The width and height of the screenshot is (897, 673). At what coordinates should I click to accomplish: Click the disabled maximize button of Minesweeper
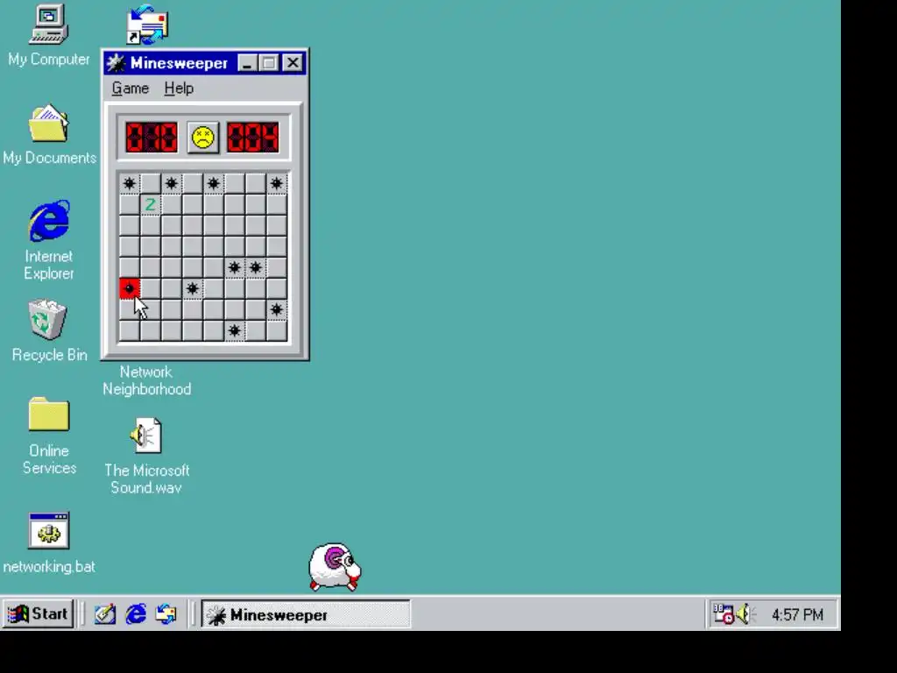268,63
